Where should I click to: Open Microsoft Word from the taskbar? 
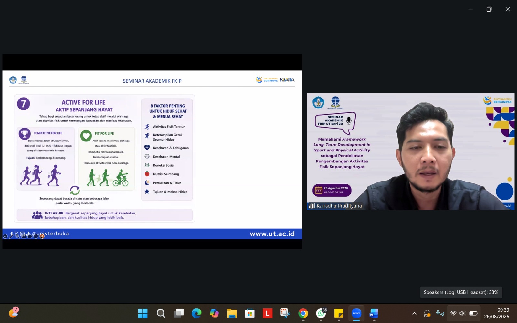(x=374, y=313)
